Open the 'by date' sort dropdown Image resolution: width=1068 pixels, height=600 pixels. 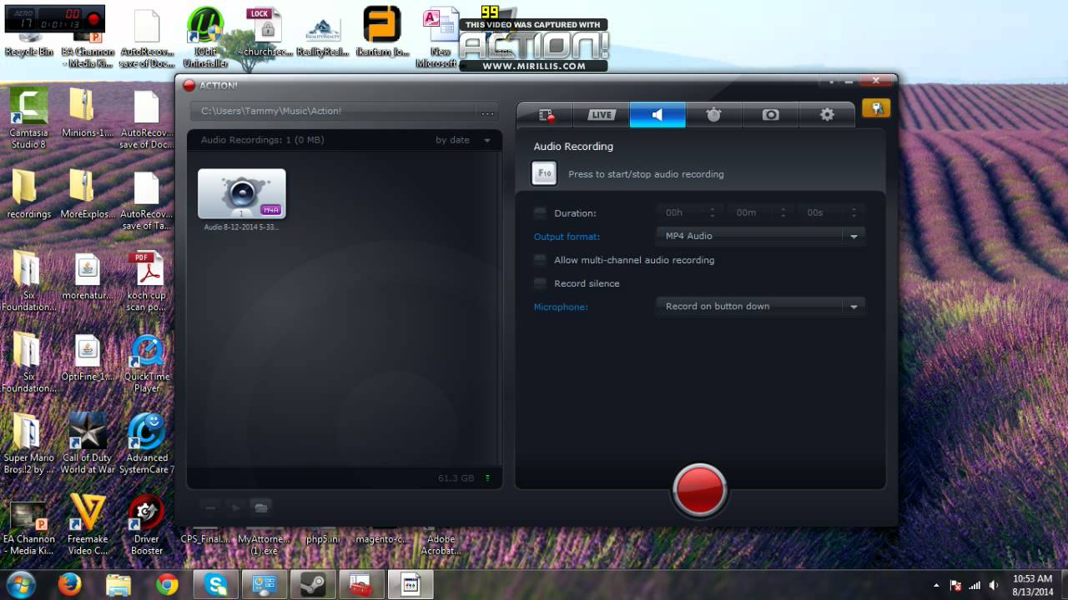[x=463, y=140]
